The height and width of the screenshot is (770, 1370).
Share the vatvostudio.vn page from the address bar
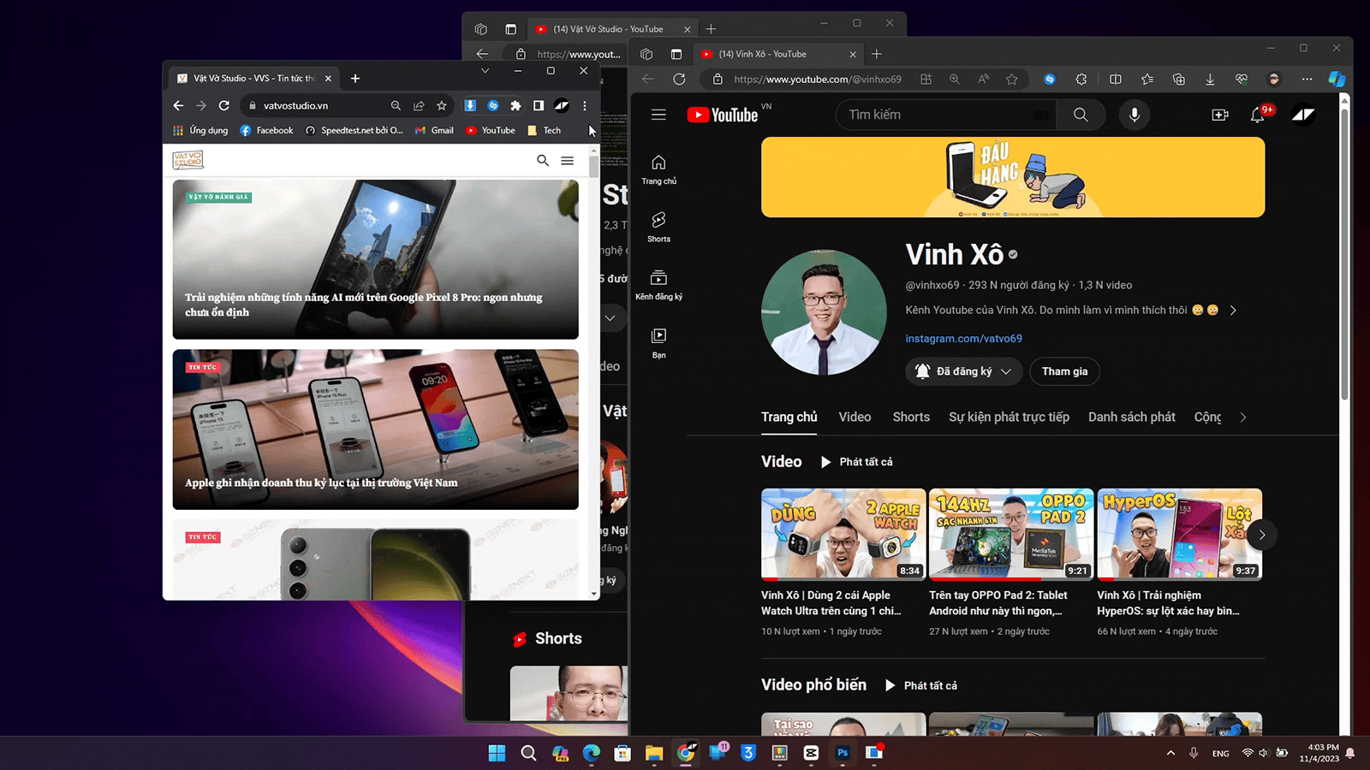pyautogui.click(x=419, y=105)
